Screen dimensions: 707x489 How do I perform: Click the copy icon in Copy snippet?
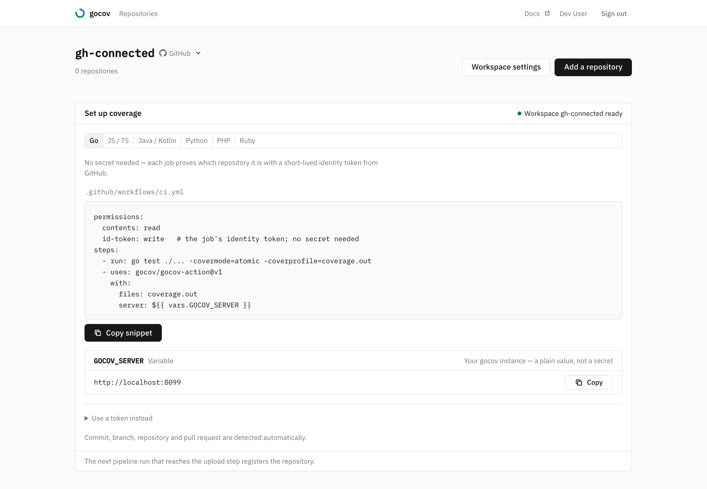(98, 333)
